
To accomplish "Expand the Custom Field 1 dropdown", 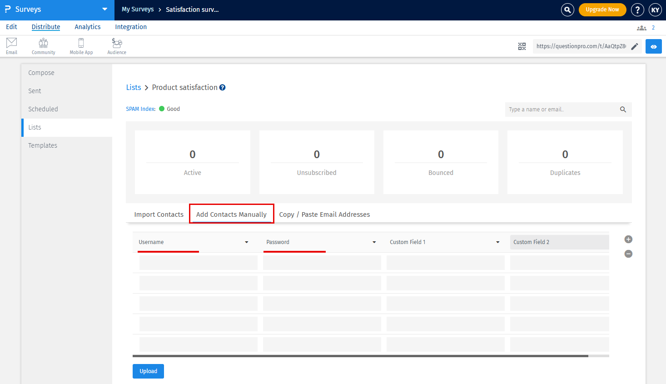I will point(498,242).
